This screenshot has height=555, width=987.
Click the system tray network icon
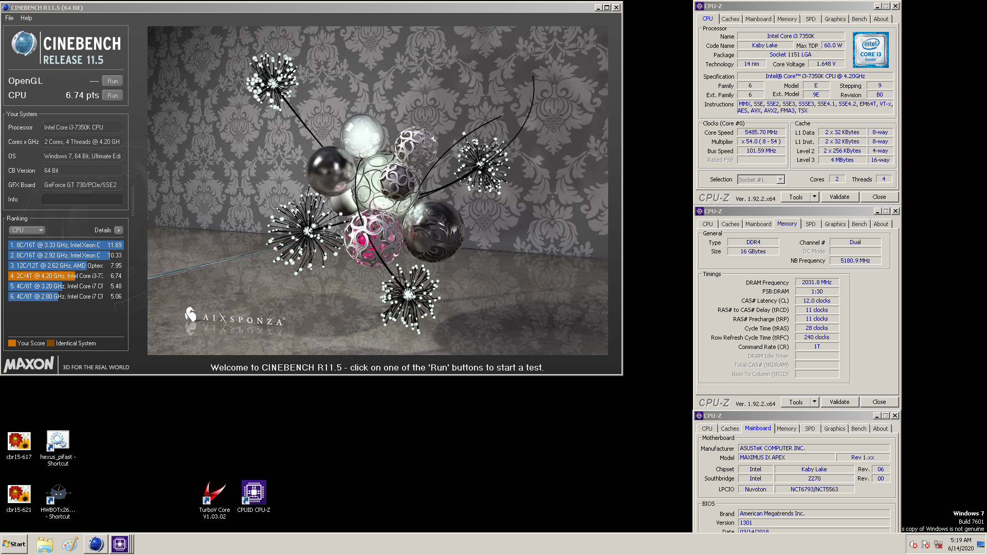[938, 544]
